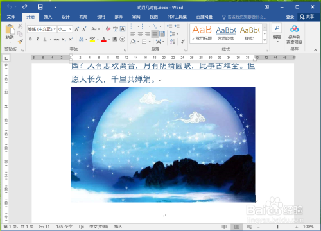
Task: Open the font size dropdown
Action: click(70, 29)
